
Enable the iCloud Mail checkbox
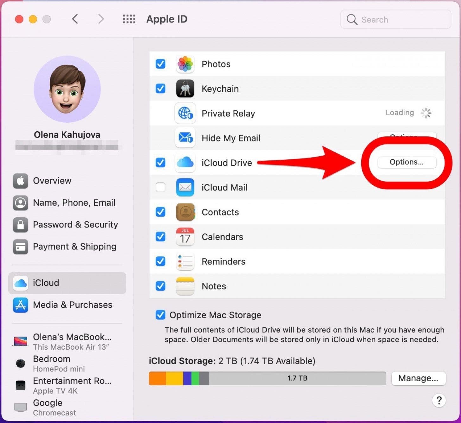[x=161, y=187]
